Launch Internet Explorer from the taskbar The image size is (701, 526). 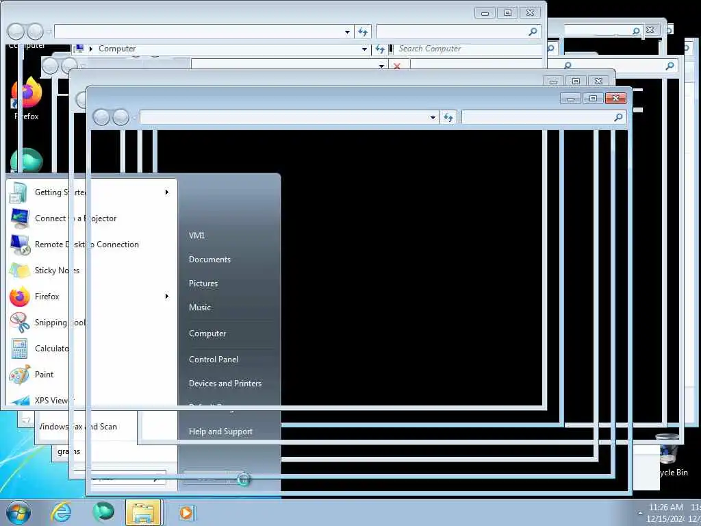tap(61, 512)
